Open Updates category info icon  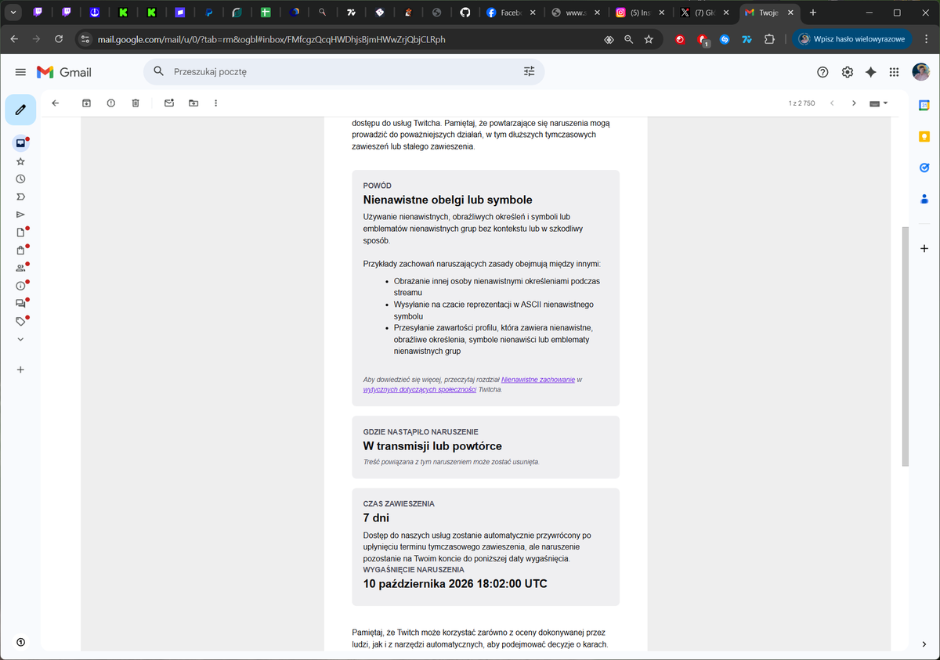tap(20, 286)
